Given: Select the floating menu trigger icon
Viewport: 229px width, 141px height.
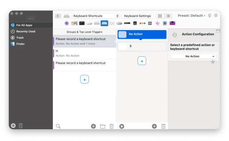Looking at the screenshot, I should (x=74, y=23).
